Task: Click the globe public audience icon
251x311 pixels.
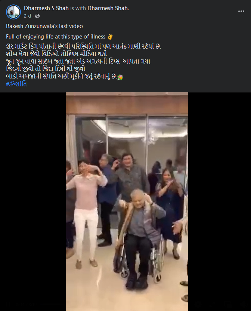Action: (x=37, y=16)
